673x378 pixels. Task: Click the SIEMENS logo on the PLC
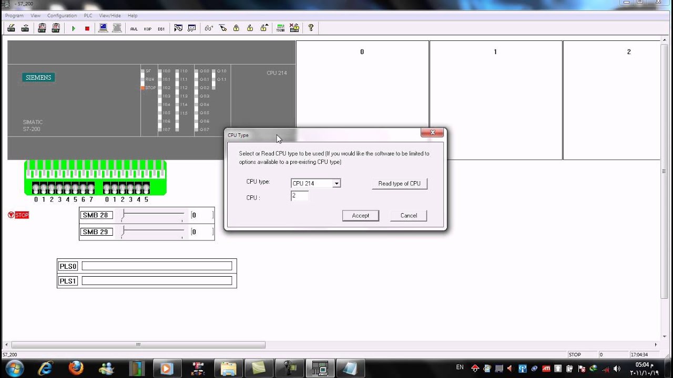coord(39,77)
